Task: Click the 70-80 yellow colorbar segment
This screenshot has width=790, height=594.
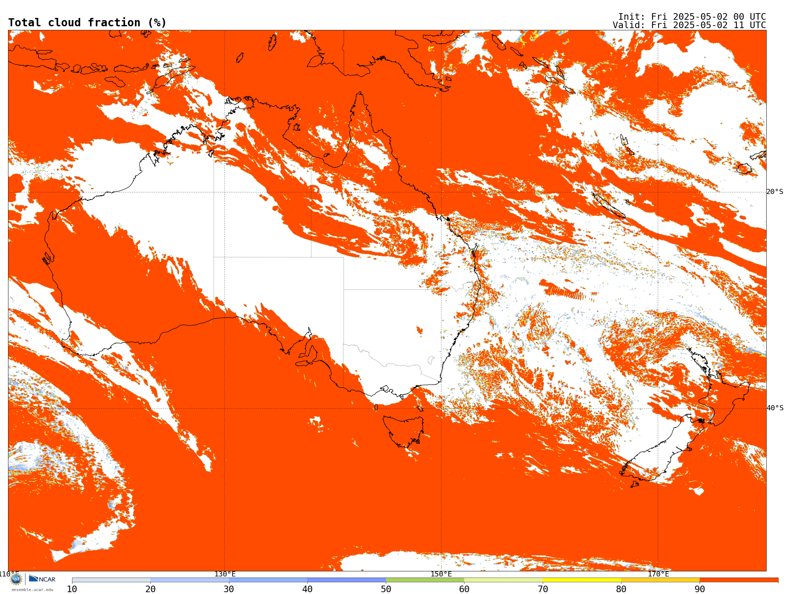Action: tap(582, 580)
